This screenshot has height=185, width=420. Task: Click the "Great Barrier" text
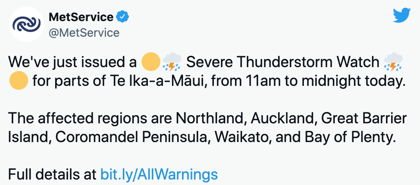[x=364, y=119]
